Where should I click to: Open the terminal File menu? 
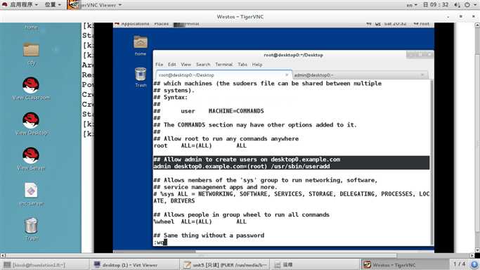pyautogui.click(x=160, y=64)
